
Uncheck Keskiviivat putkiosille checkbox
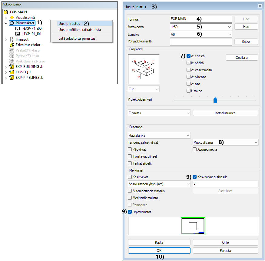195,177
